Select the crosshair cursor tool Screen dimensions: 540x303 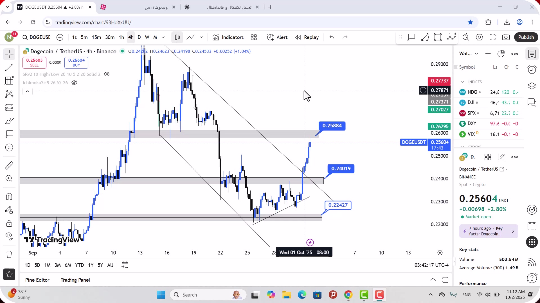tap(9, 54)
